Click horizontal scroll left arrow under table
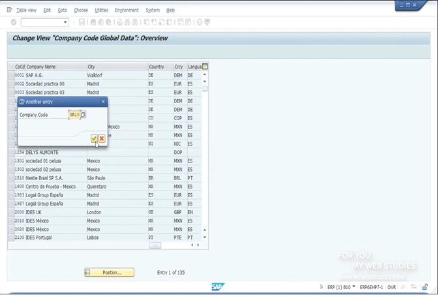The height and width of the screenshot is (297, 439). [192, 245]
